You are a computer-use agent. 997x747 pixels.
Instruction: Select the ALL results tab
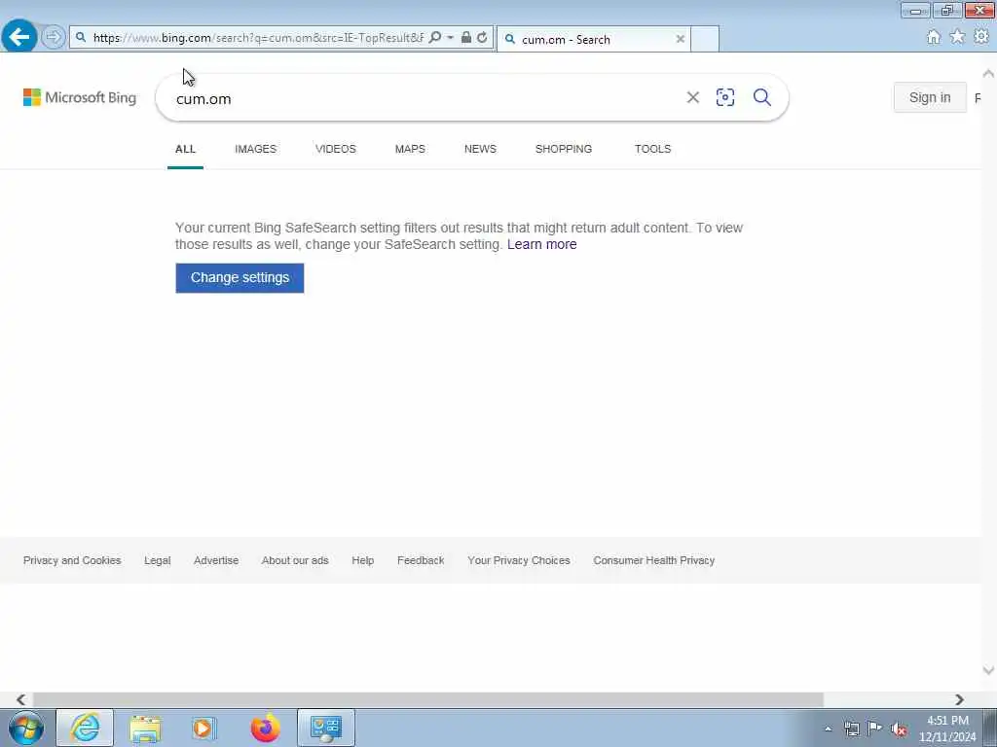(185, 149)
